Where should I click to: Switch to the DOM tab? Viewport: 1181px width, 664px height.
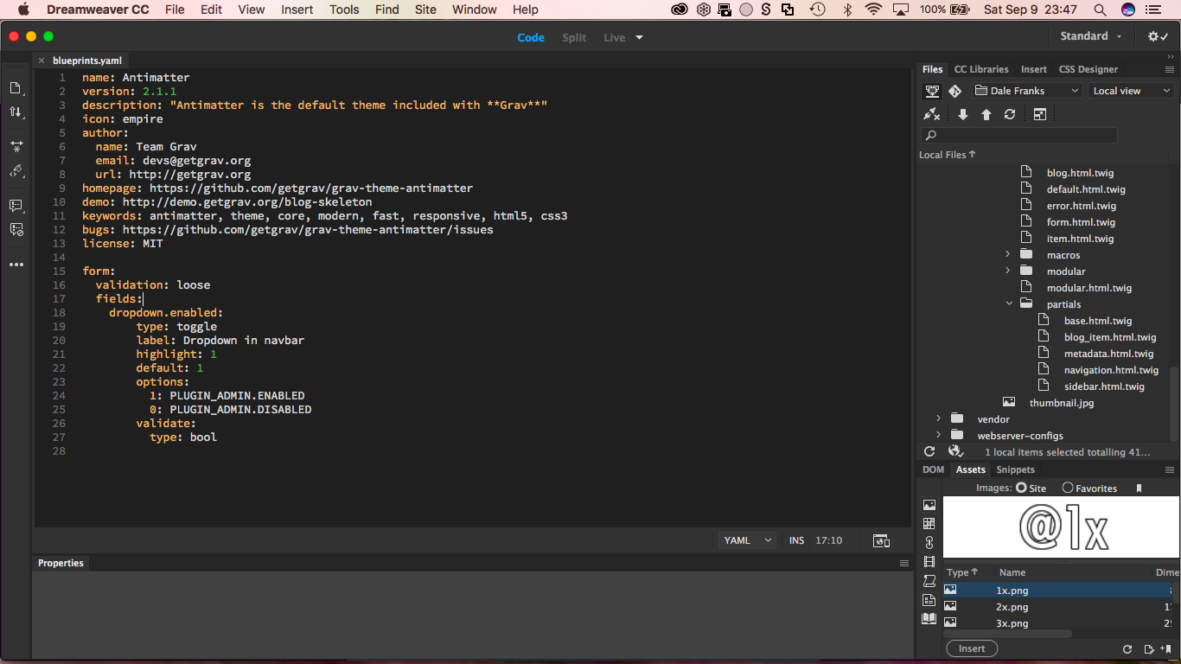933,469
